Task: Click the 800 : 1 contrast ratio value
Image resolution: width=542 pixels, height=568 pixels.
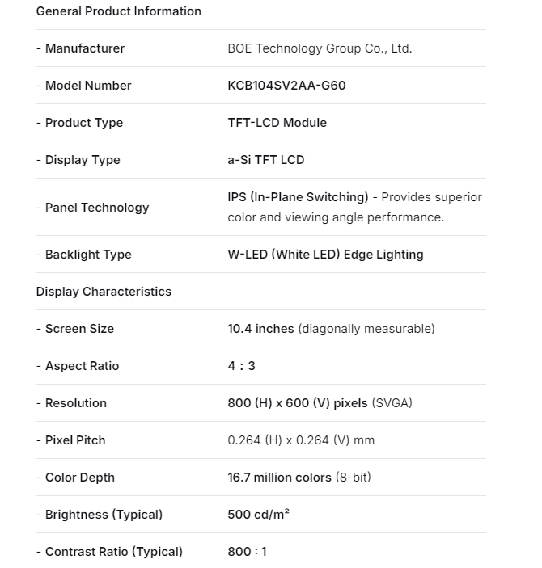Action: point(247,552)
